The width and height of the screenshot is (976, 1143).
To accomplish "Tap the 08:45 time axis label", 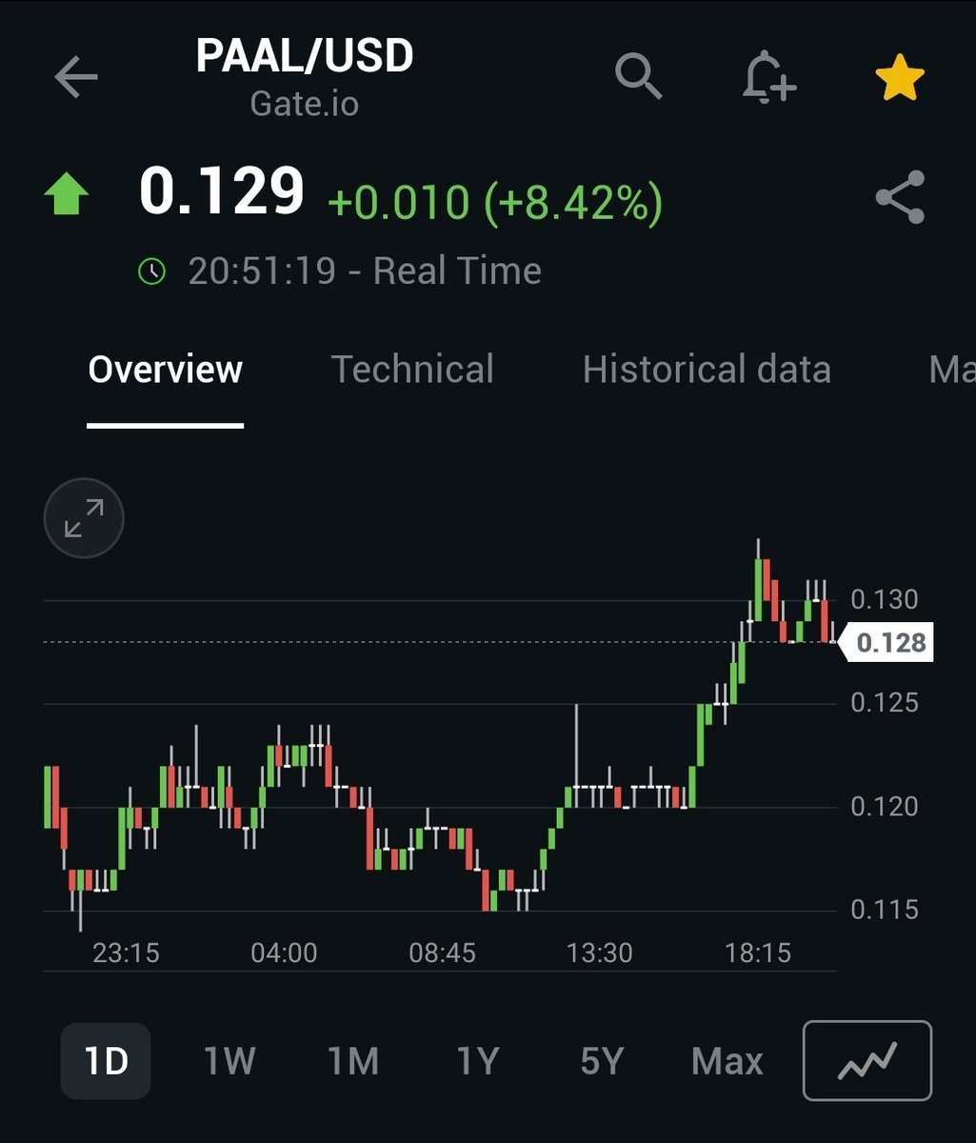I will 442,952.
